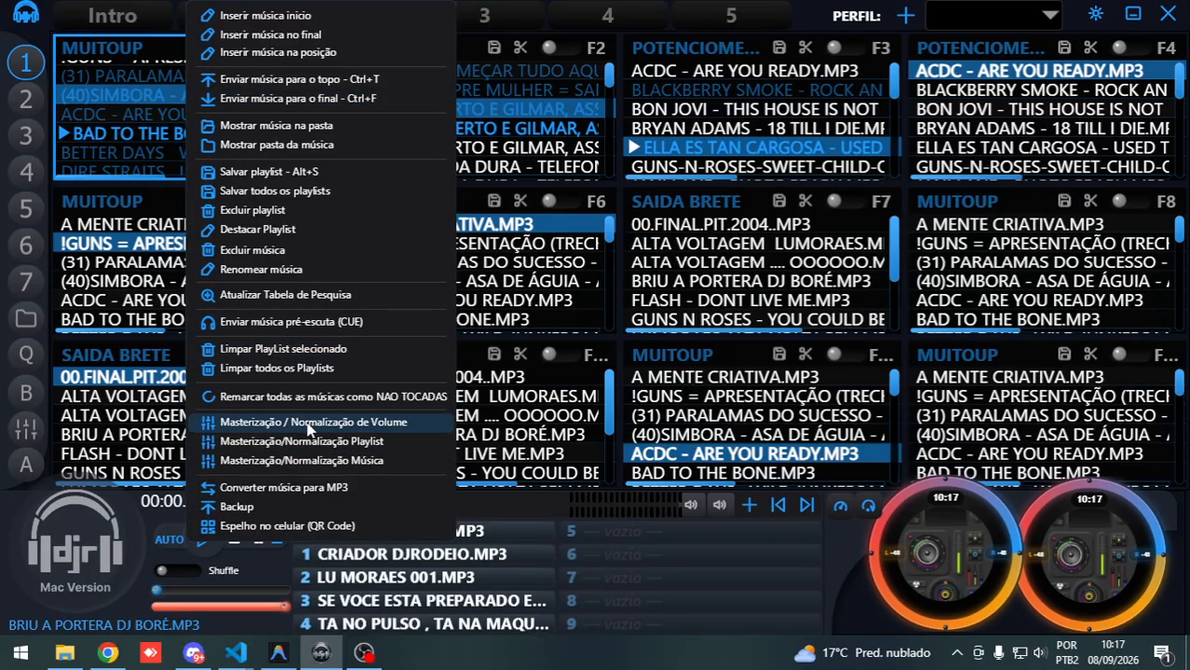Open the mixer sliders icon in the left sidebar
Image resolution: width=1190 pixels, height=670 pixels.
(x=26, y=429)
